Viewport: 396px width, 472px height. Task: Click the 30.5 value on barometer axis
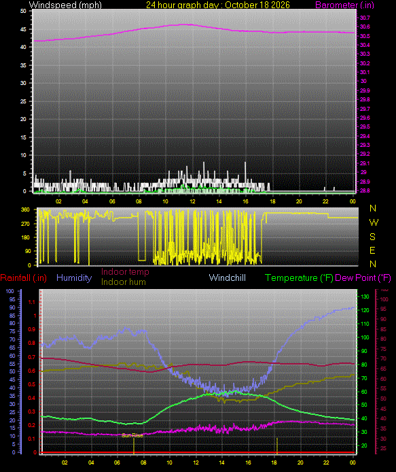(x=365, y=36)
